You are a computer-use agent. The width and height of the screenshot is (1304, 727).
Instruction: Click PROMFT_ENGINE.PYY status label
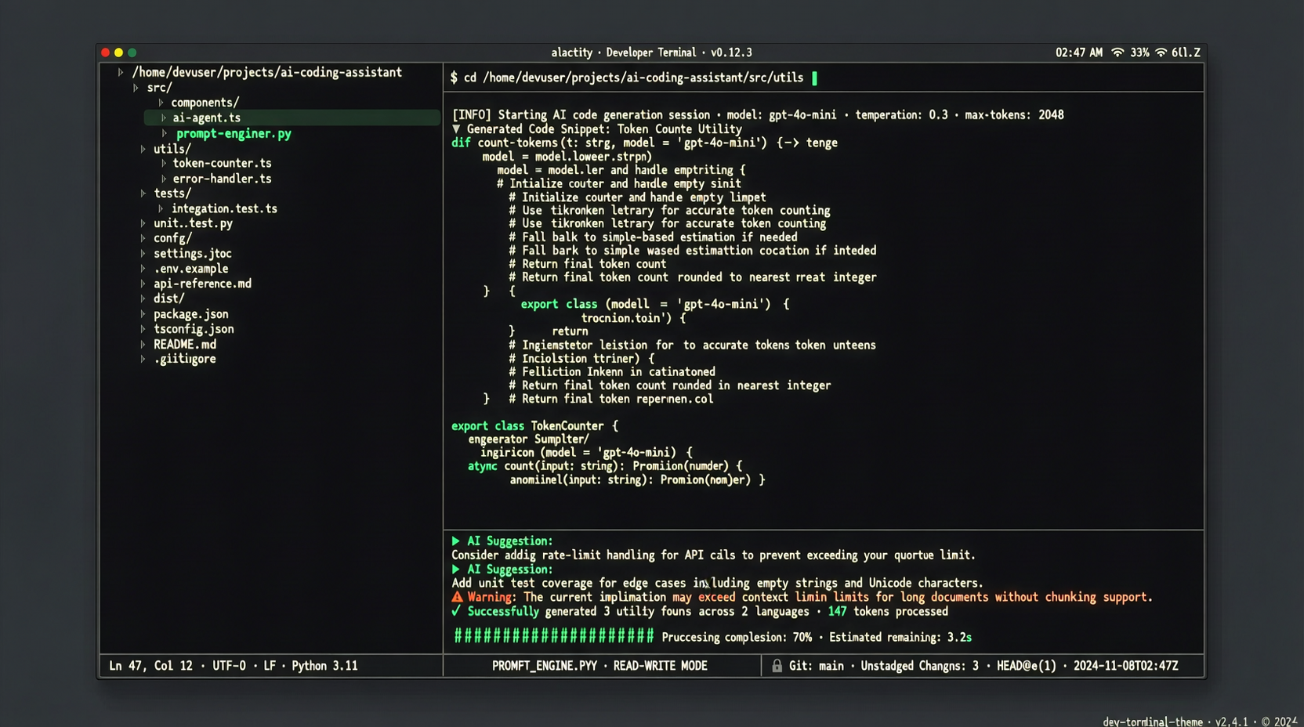tap(545, 666)
